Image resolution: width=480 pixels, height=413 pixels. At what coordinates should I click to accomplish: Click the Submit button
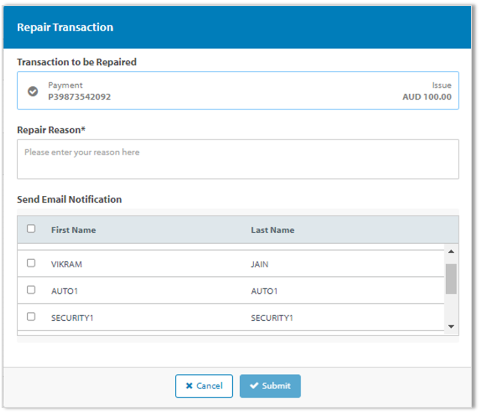[270, 386]
